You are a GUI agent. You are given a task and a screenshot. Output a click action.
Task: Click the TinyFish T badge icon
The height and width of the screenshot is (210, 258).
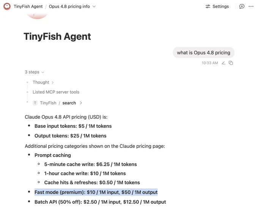click(x=35, y=103)
